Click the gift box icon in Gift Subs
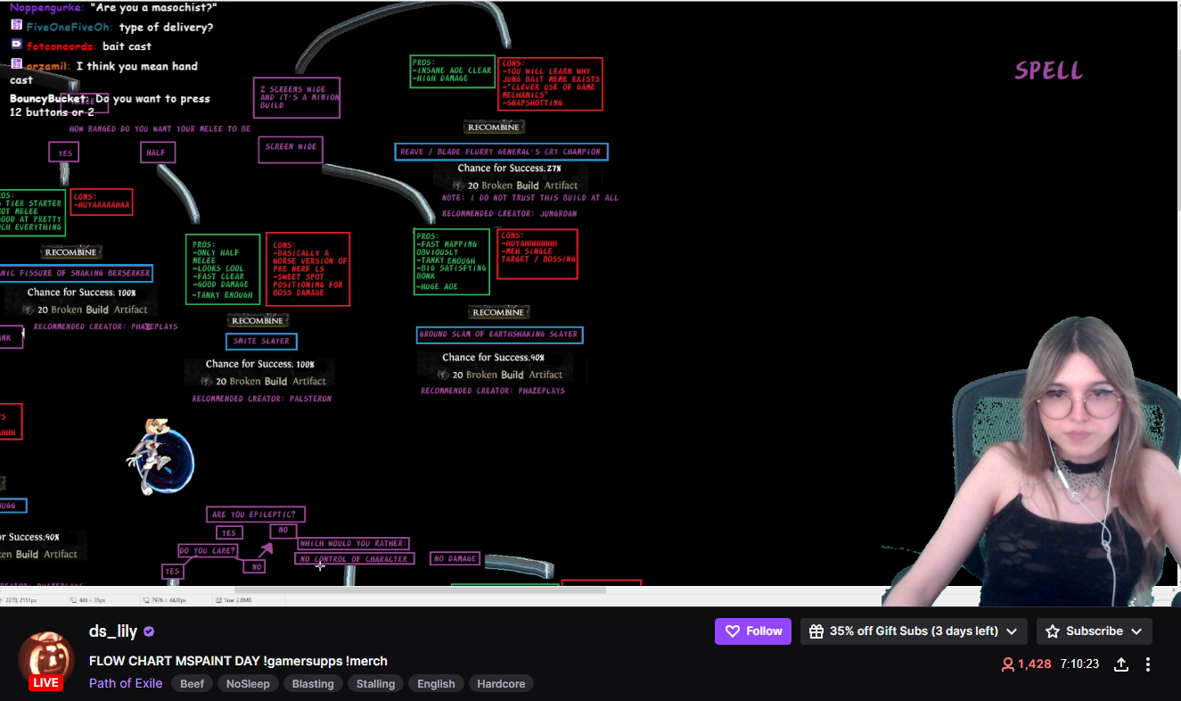The image size is (1181, 701). [x=816, y=631]
